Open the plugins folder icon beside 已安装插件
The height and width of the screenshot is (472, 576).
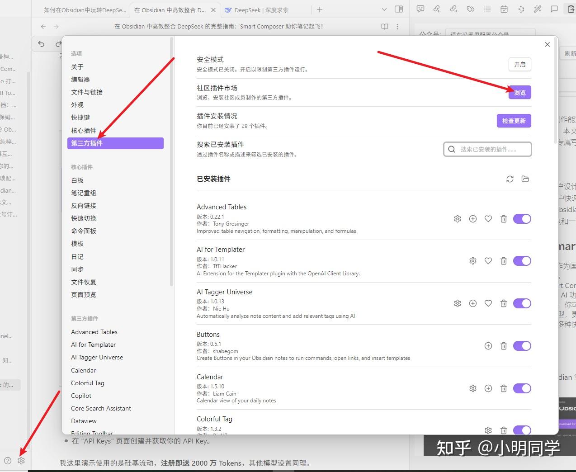(x=525, y=179)
